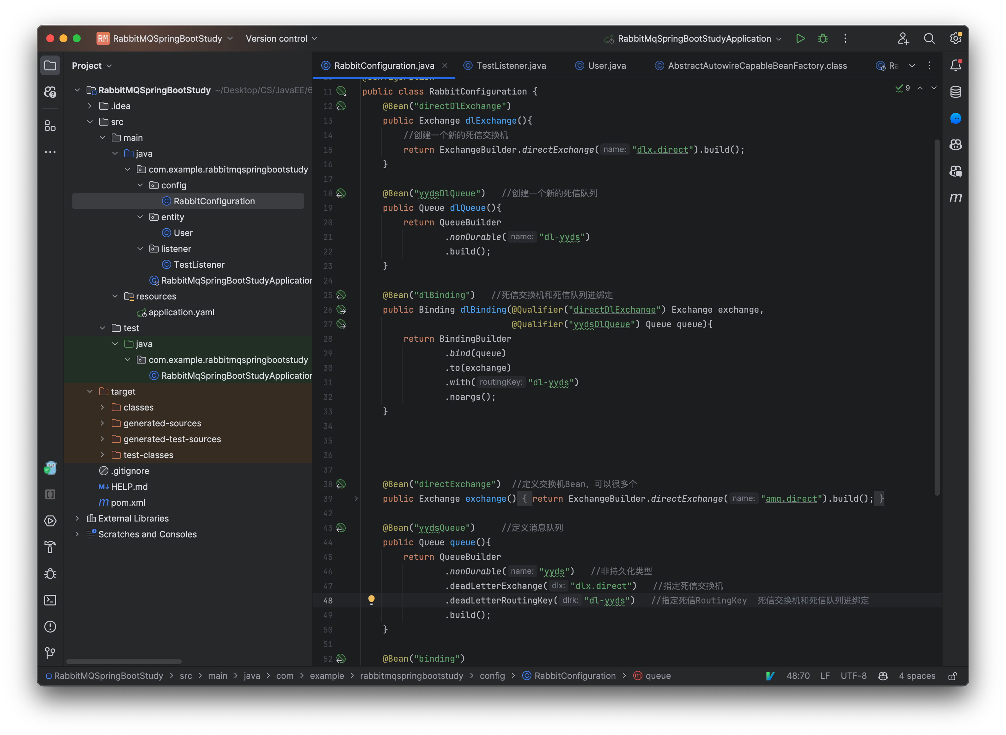Expand the folded exchange method on line 39

[356, 499]
